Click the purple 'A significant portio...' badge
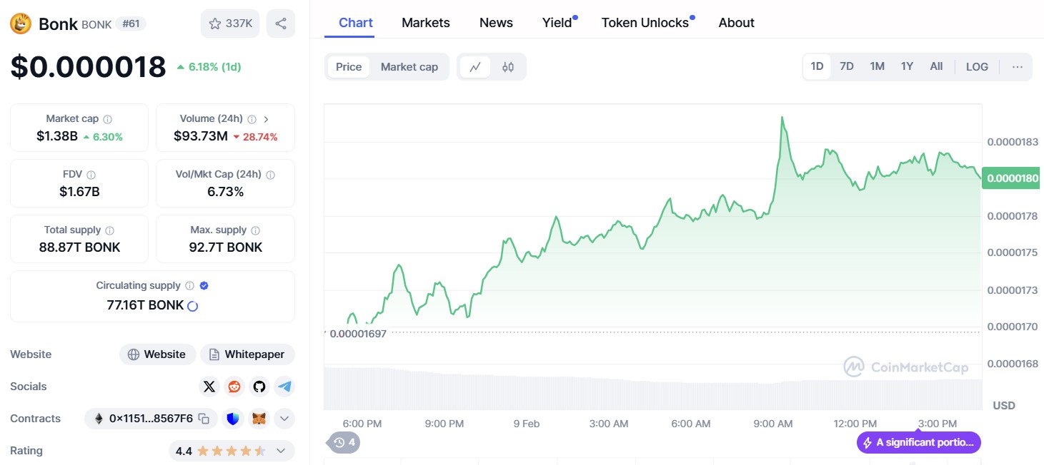This screenshot has height=465, width=1044. (918, 442)
